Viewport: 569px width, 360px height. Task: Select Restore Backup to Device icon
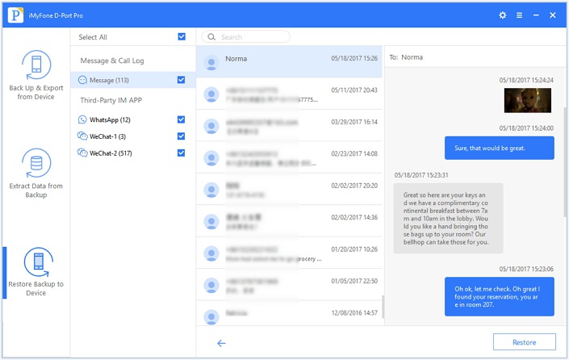point(38,262)
